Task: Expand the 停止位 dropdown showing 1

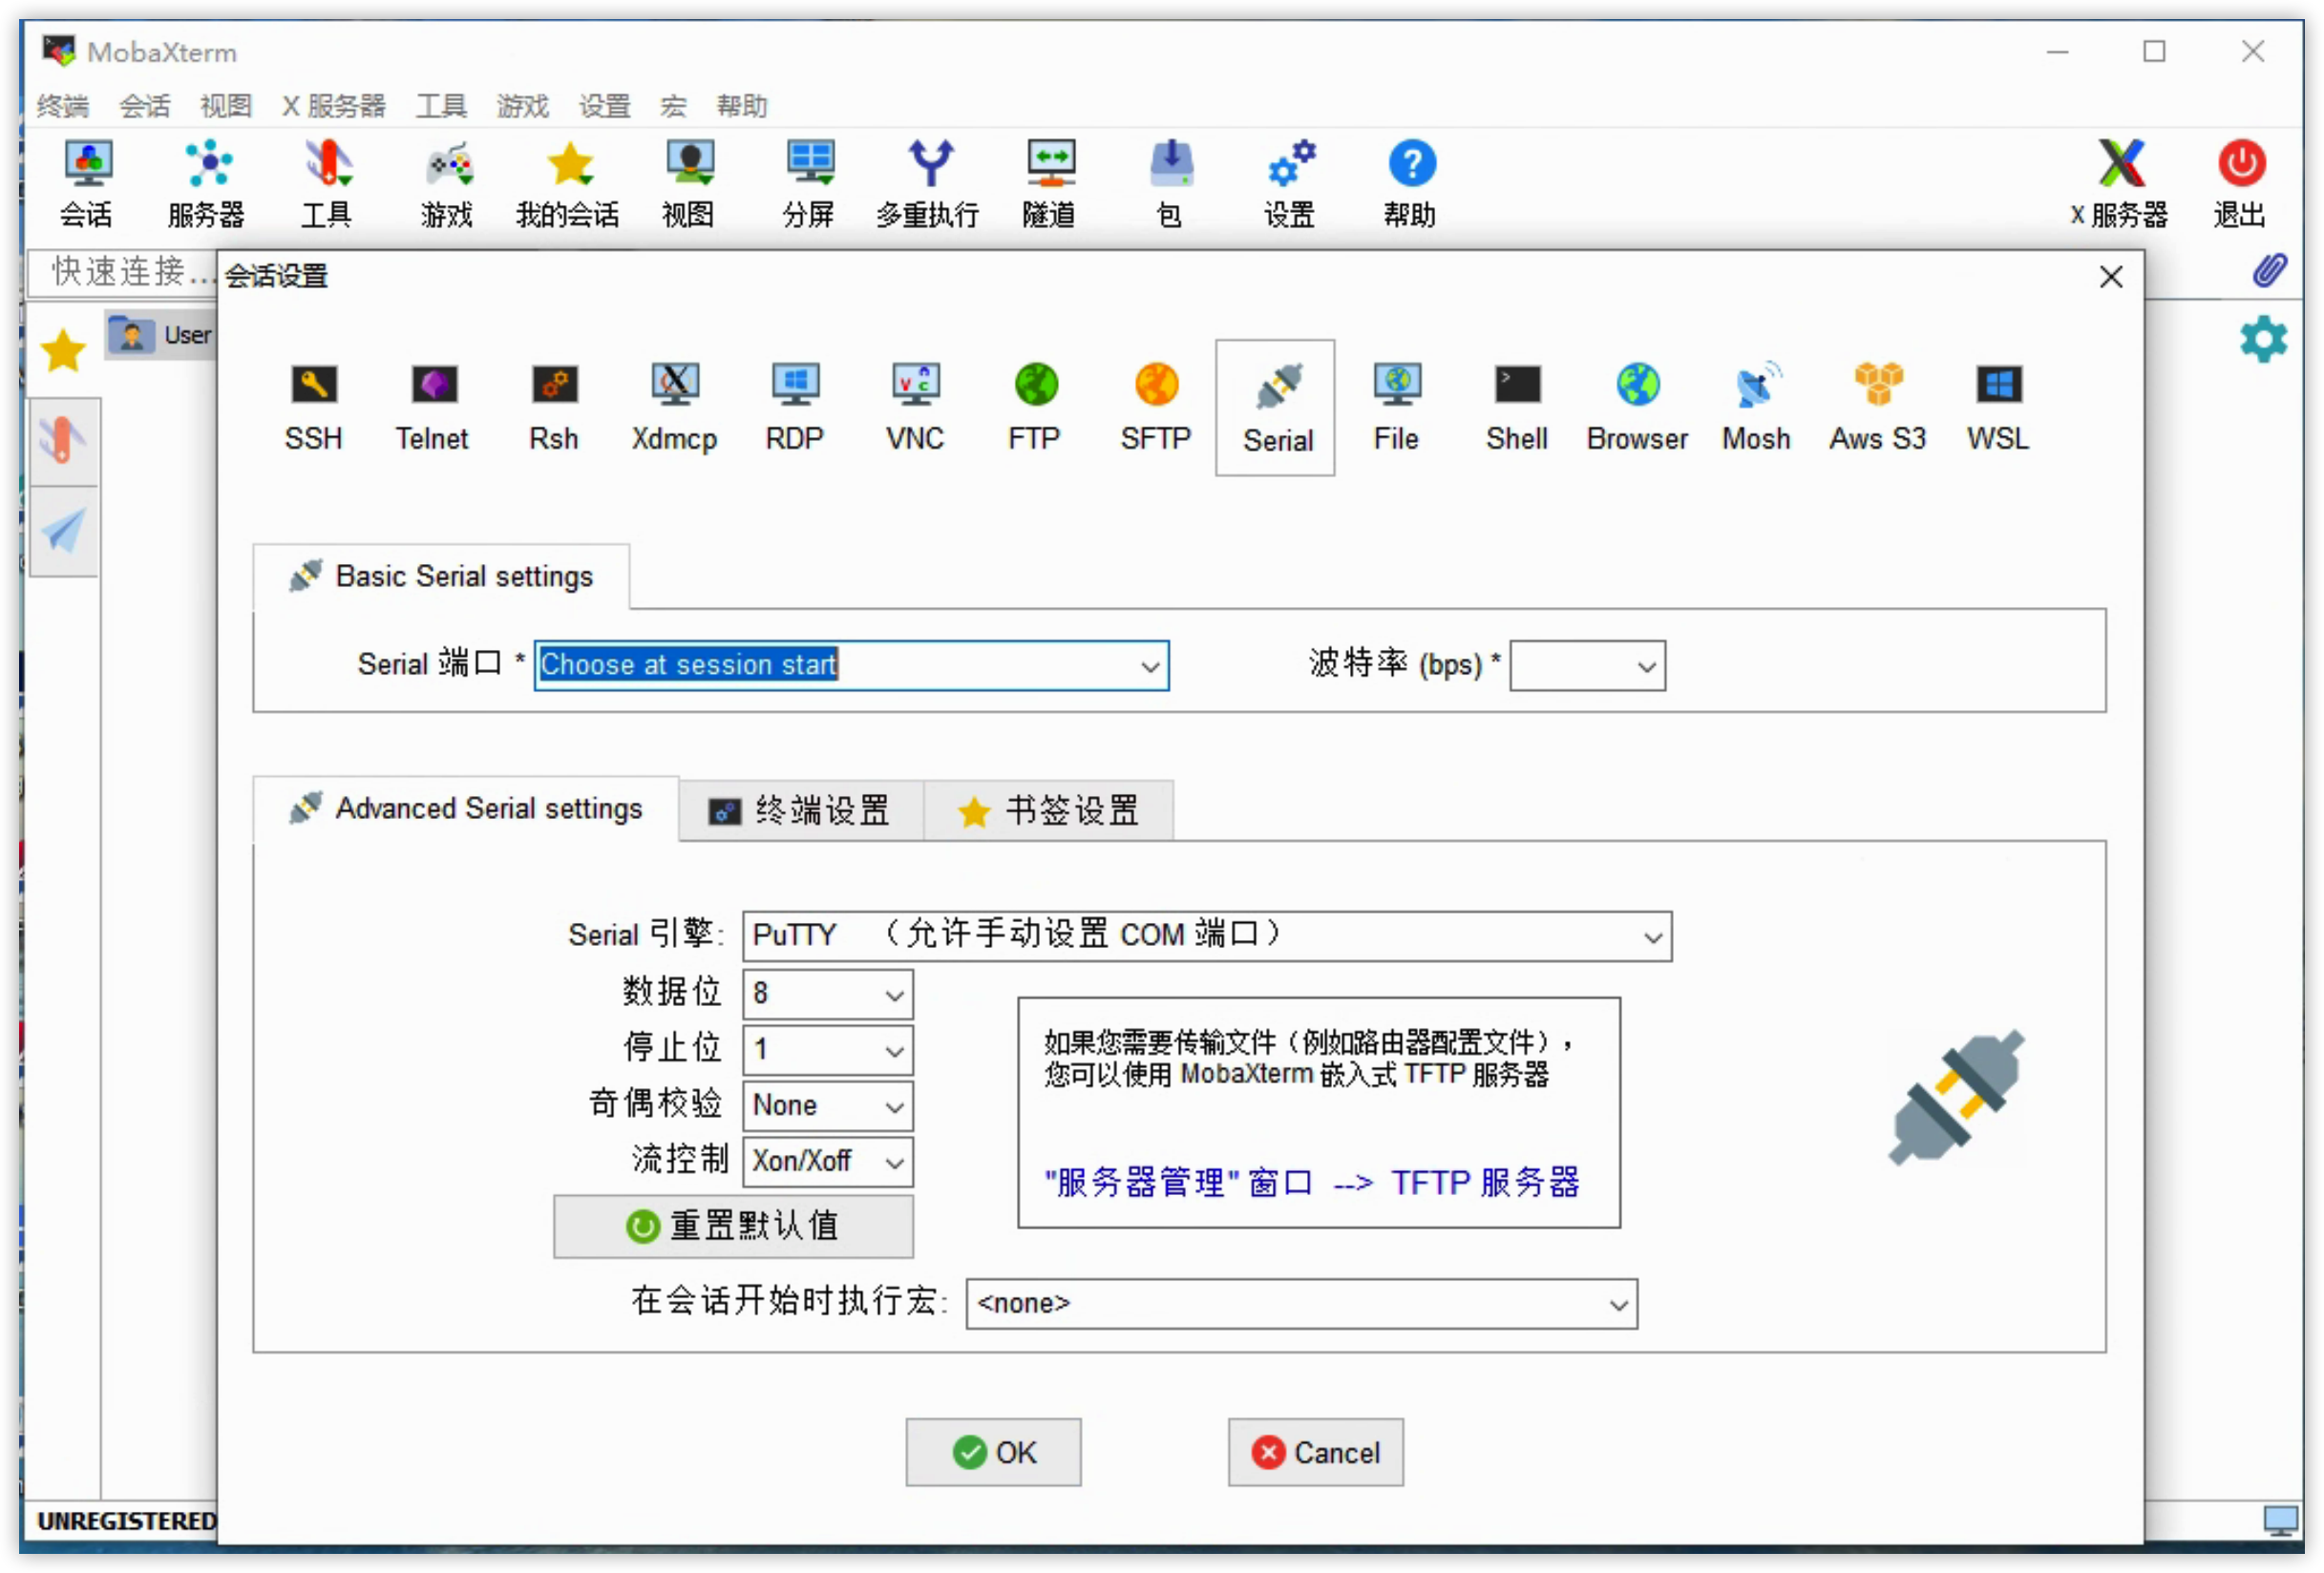Action: click(828, 1050)
